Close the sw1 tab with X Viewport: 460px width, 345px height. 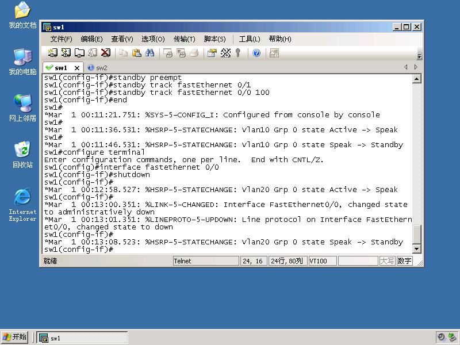coord(77,68)
